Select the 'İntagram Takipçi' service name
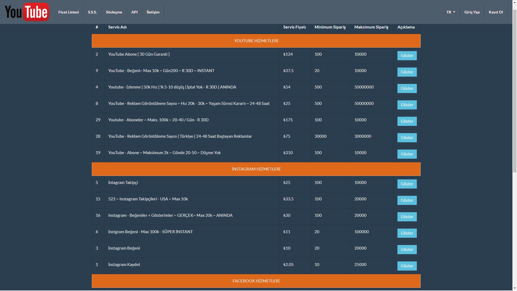This screenshot has height=291, width=517. pos(123,183)
